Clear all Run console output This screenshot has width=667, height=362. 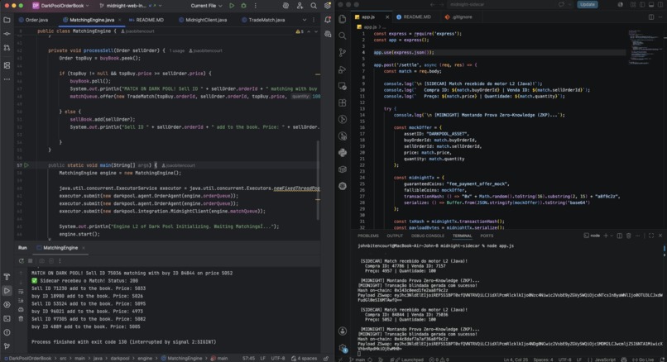click(x=21, y=319)
